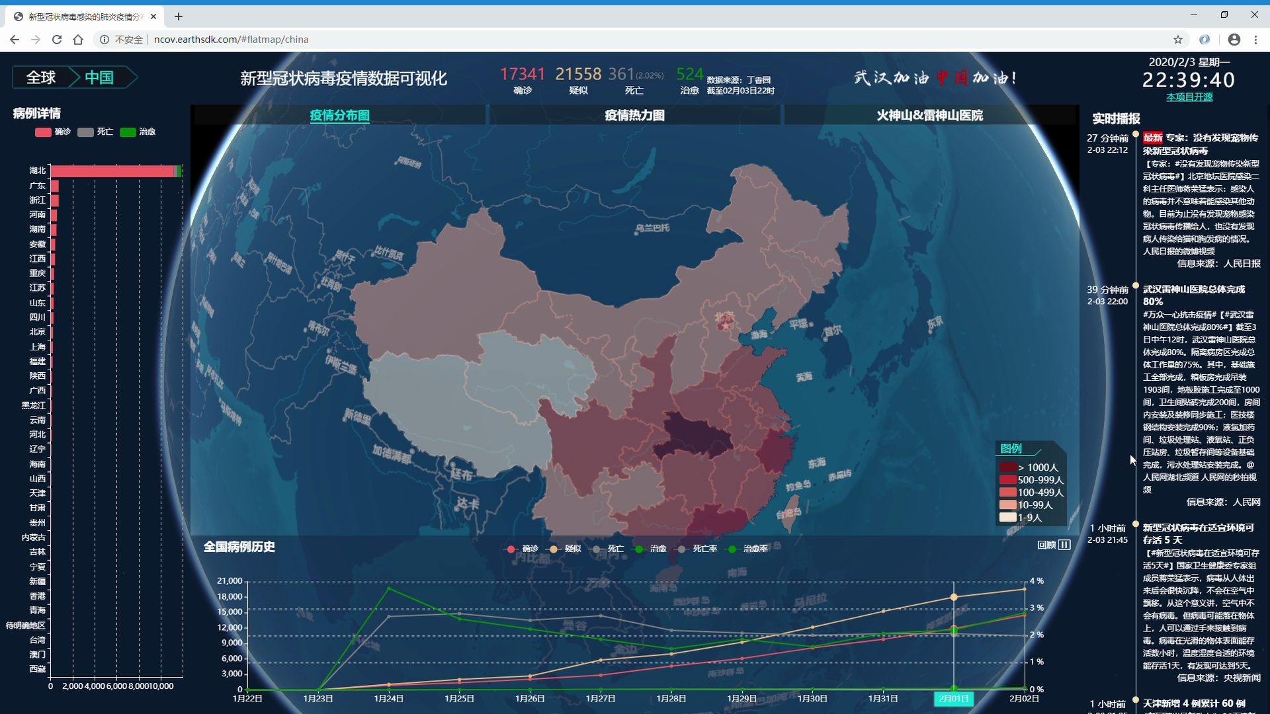Click the 1-9人 legend color swatch
The image size is (1270, 714).
click(x=1007, y=518)
